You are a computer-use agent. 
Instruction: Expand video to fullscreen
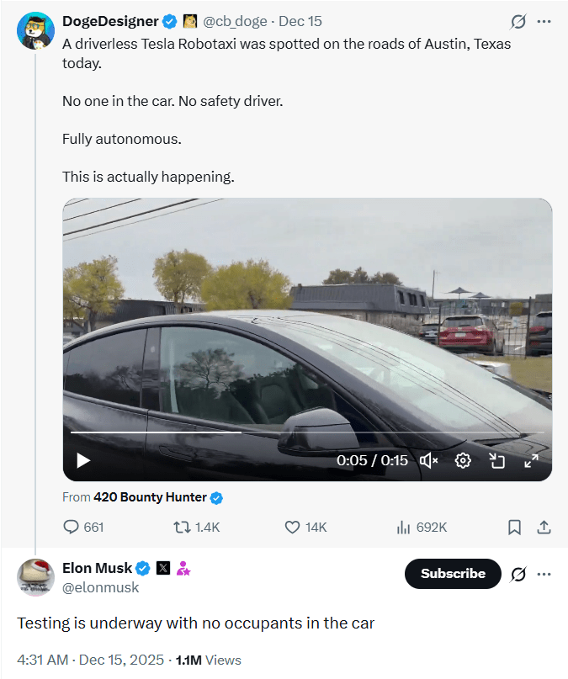click(x=531, y=460)
